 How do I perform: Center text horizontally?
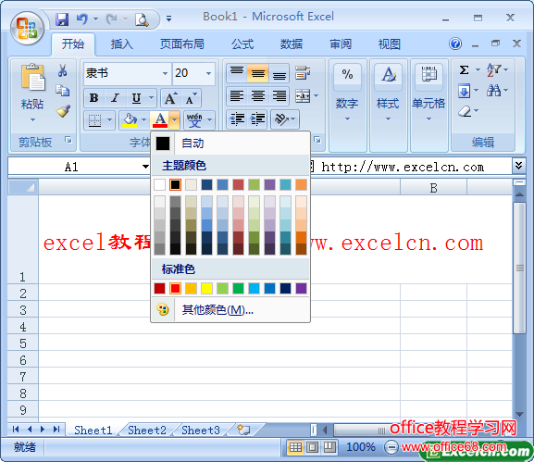click(x=258, y=96)
